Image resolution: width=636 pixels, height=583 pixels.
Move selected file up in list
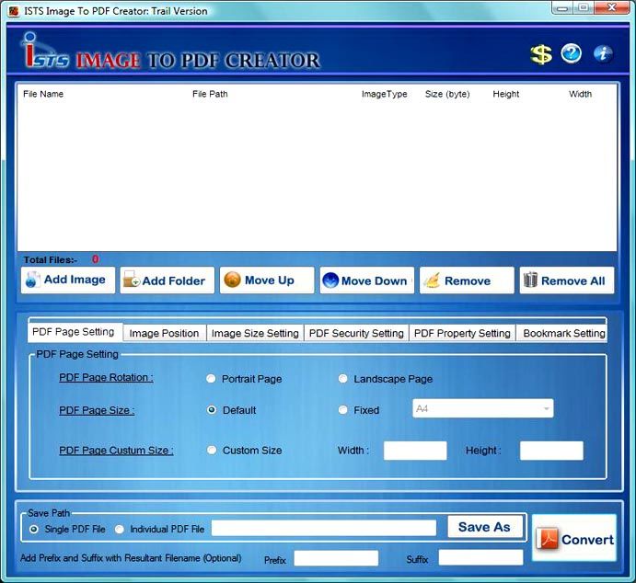click(x=267, y=280)
